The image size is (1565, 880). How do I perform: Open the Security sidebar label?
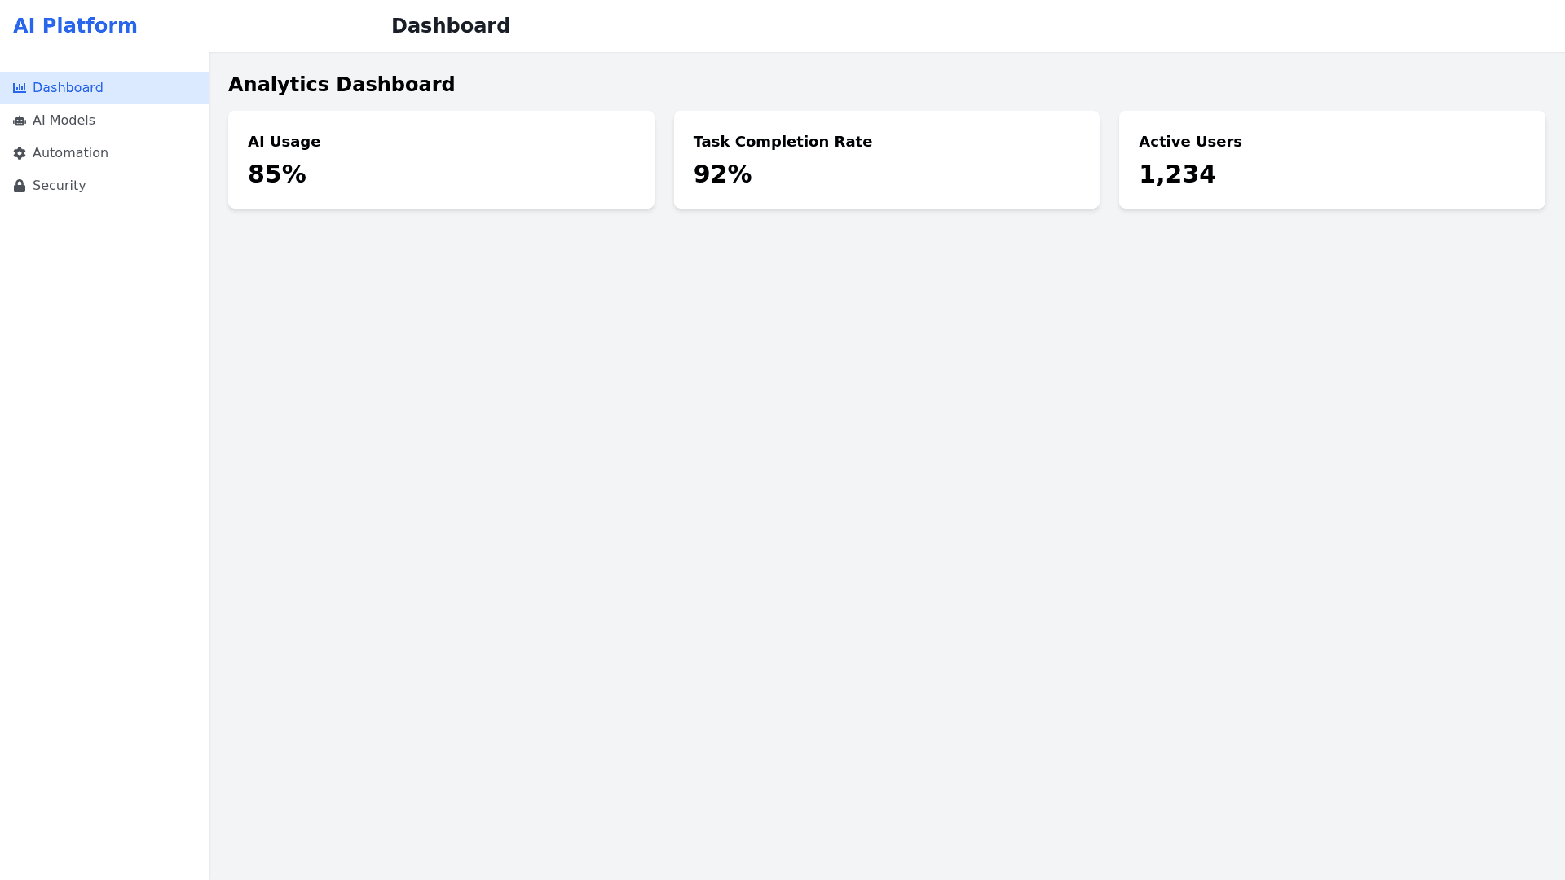tap(59, 186)
